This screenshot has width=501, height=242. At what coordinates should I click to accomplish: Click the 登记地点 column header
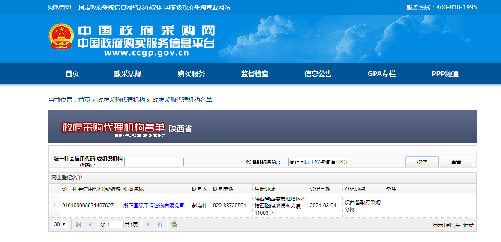[363, 189]
